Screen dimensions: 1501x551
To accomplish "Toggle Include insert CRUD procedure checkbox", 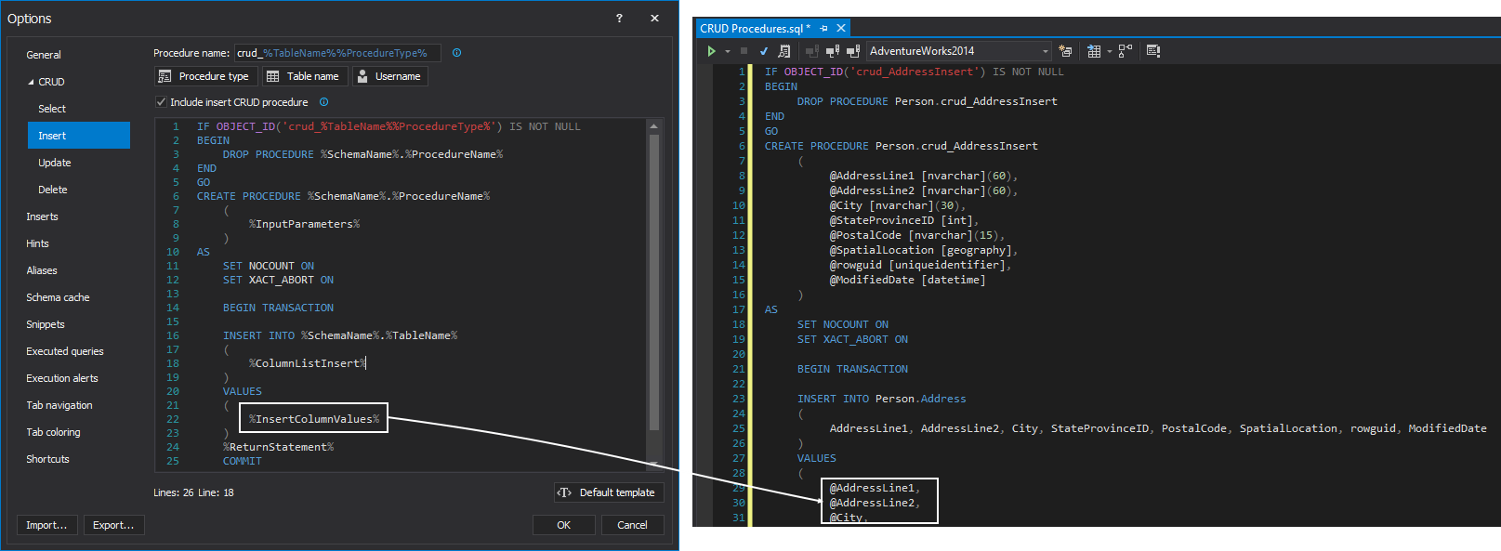I will click(x=161, y=102).
